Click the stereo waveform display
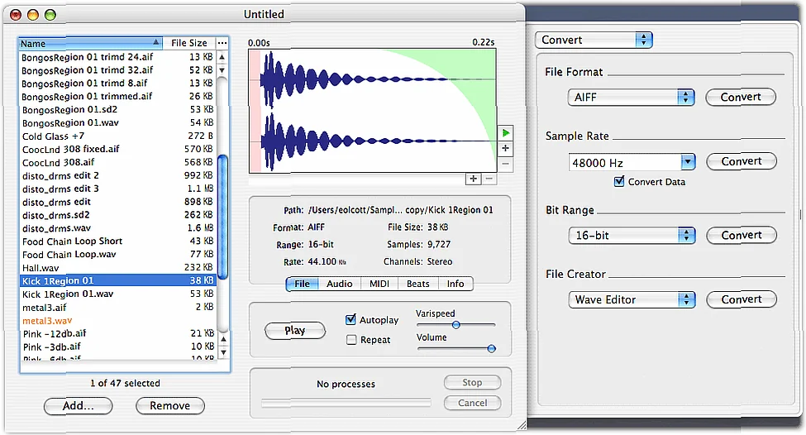Image resolution: width=806 pixels, height=435 pixels. pos(372,111)
